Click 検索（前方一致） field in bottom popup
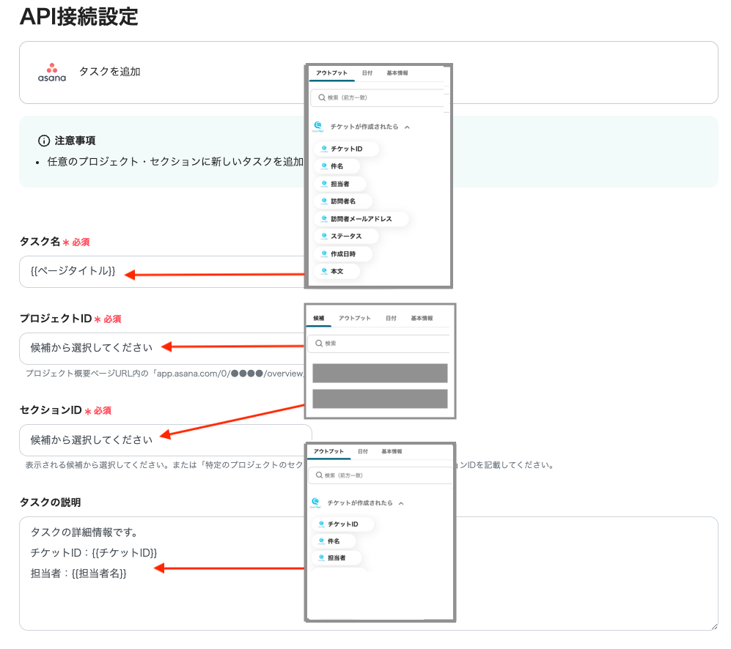 click(380, 475)
